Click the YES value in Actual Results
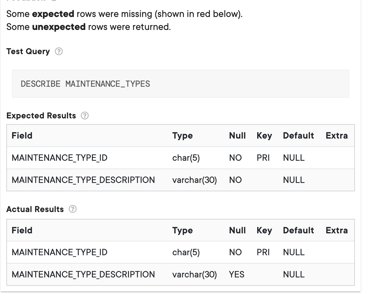365x295 pixels. pos(237,275)
